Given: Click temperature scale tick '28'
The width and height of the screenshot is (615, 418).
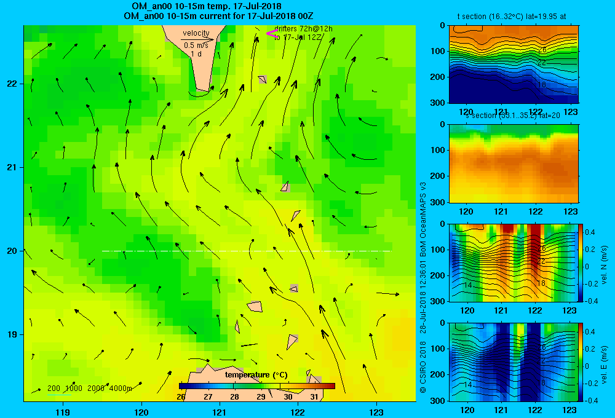Looking at the screenshot, I should click(x=234, y=397).
